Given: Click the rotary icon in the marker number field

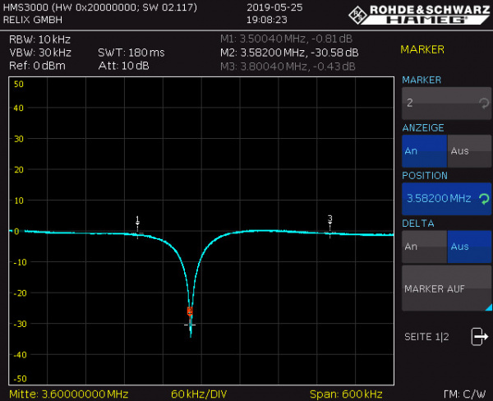Looking at the screenshot, I should point(484,104).
